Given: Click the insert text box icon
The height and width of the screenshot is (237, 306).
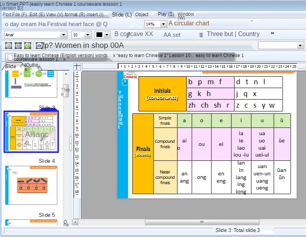Looking at the screenshot, I should point(8,46).
